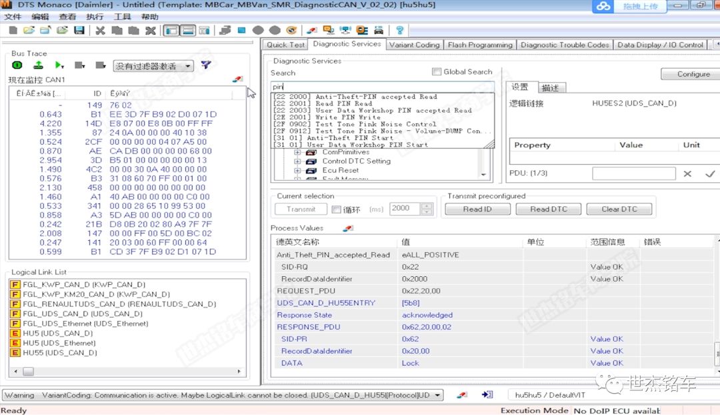Image resolution: width=720 pixels, height=415 pixels.
Task: Click the fourth Bus Trace dropdown button
Action: tap(80, 65)
